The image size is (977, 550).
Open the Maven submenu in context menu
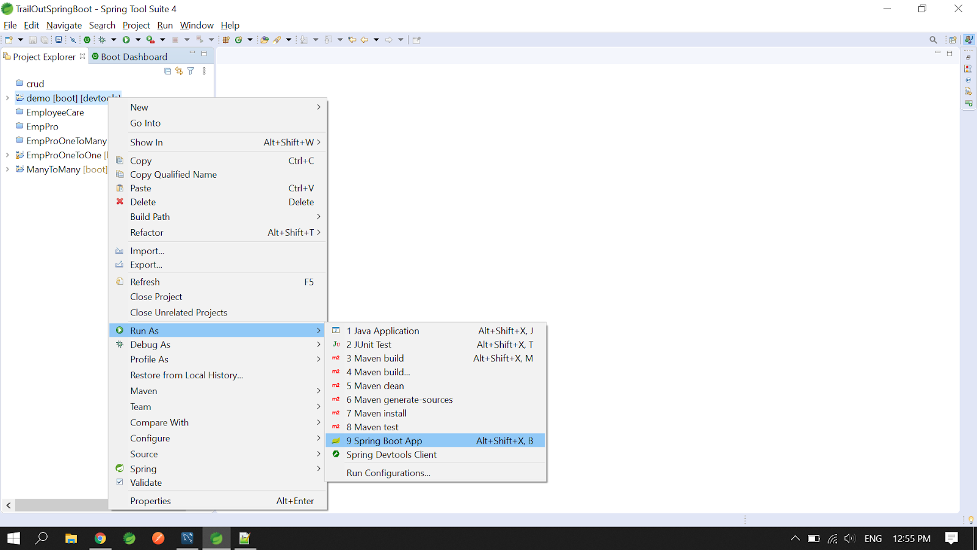(218, 391)
